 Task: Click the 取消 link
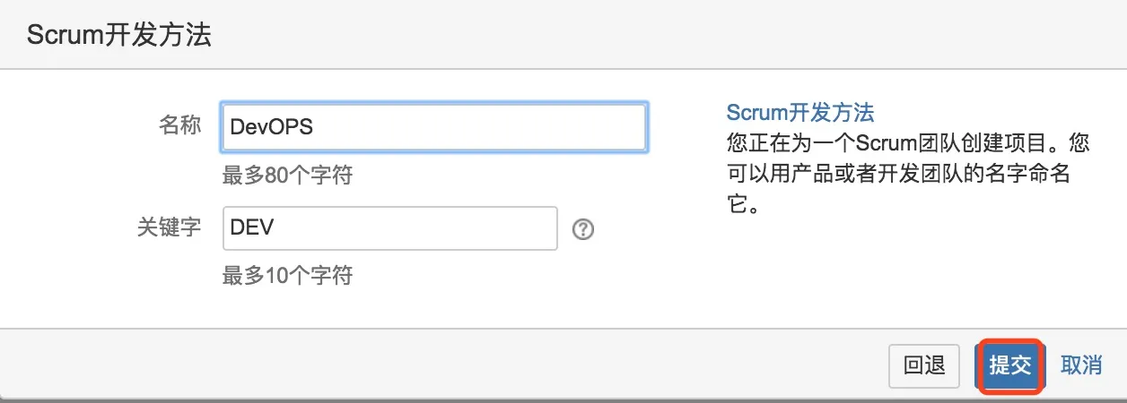[x=1081, y=365]
